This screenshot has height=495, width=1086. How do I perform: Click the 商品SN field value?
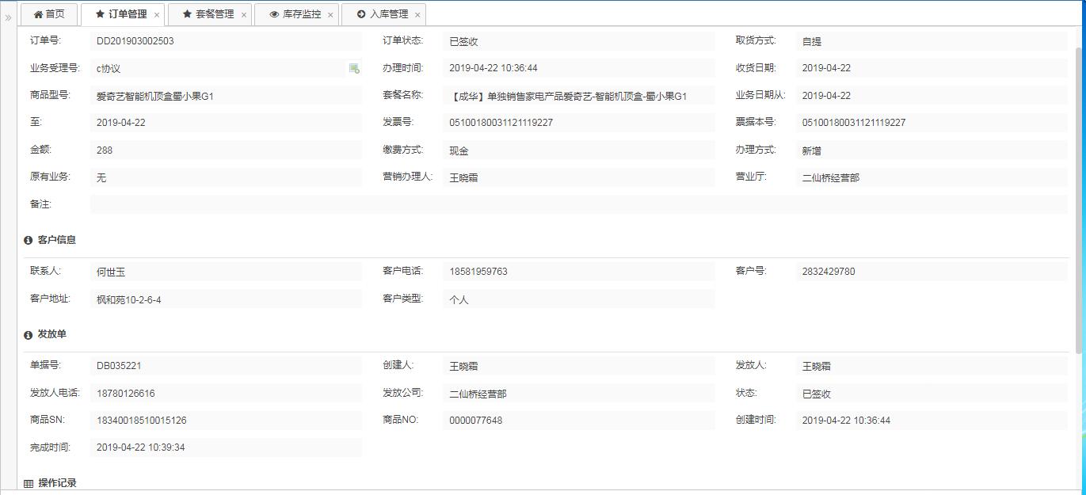(142, 421)
